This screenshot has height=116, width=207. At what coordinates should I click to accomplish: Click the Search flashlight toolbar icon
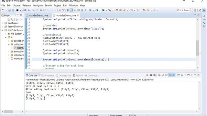click(x=124, y=10)
